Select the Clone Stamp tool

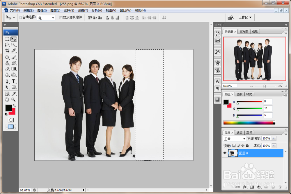7,63
